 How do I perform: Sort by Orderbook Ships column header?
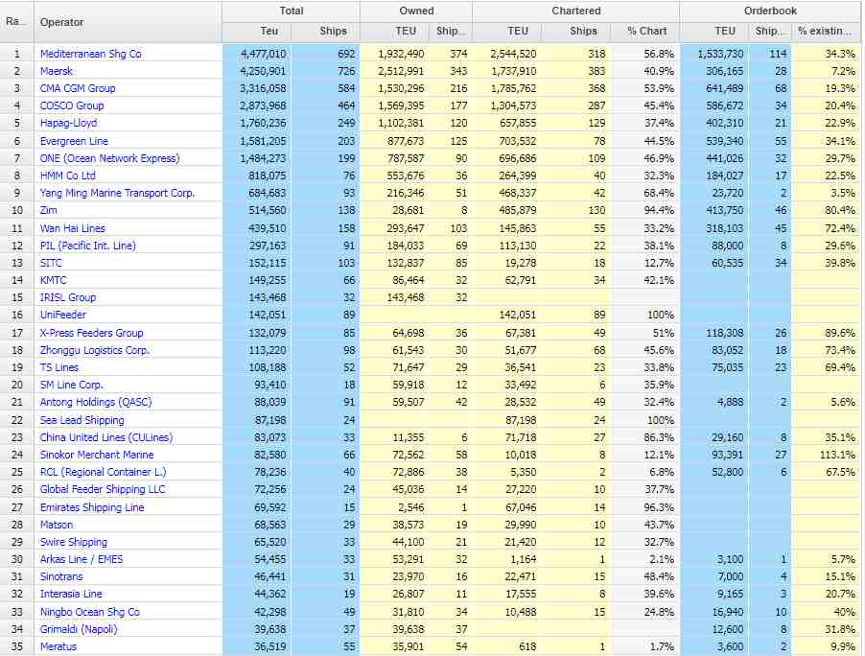pos(770,32)
